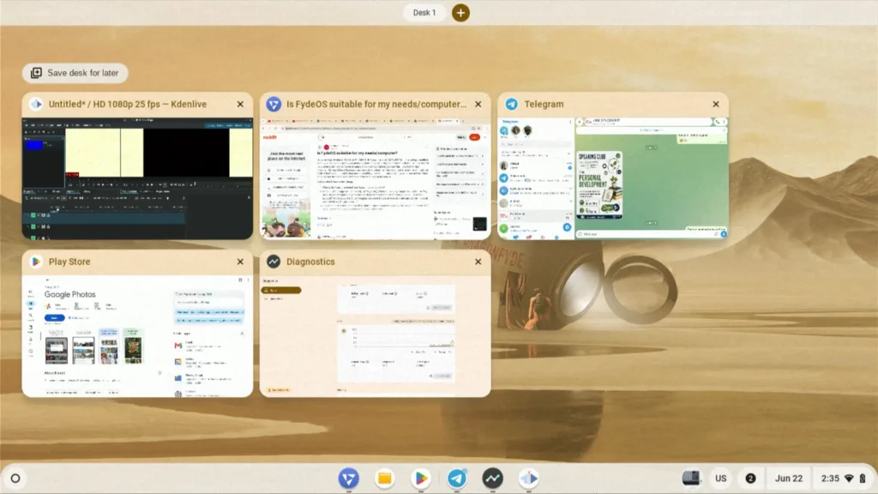Open the recent screenshot preview in the tray
Screen dimensions: 878x494
point(692,479)
